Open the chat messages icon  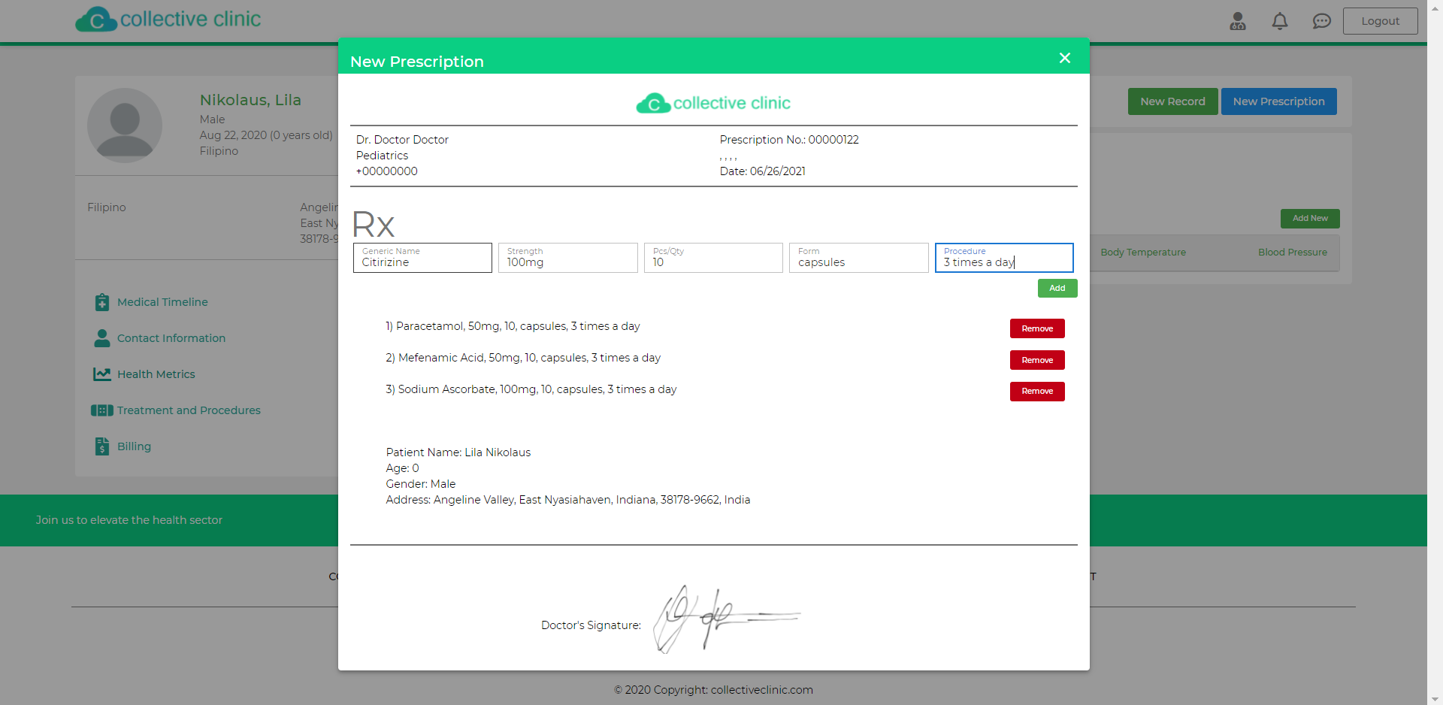click(1322, 21)
